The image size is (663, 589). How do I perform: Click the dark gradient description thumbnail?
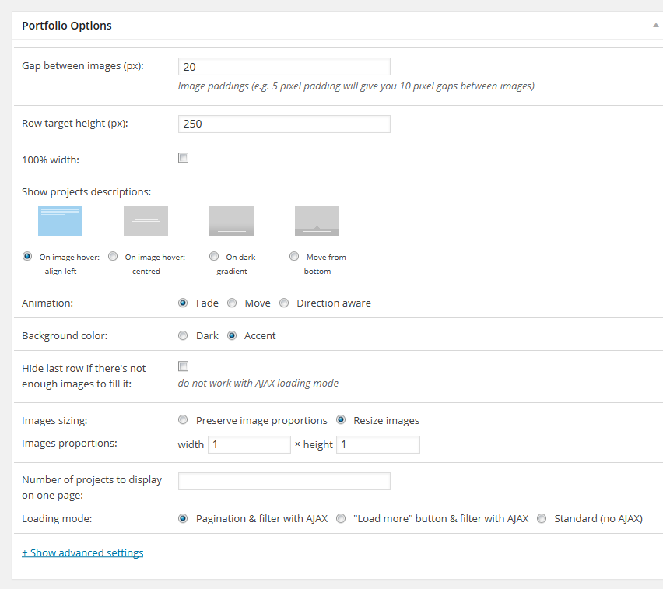coord(231,221)
